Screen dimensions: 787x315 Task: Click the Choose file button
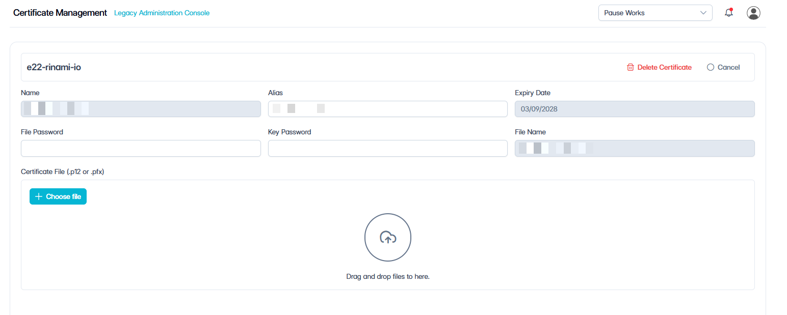point(58,196)
